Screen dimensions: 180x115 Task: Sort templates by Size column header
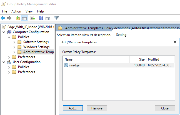(x=138, y=59)
